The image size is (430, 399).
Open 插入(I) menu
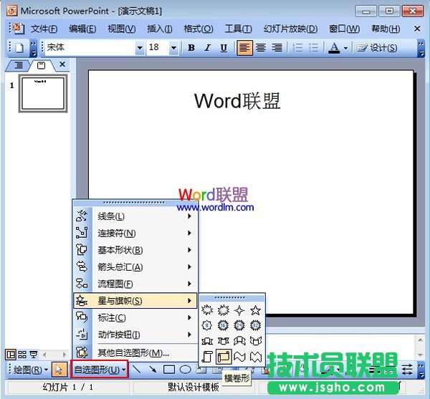point(160,29)
